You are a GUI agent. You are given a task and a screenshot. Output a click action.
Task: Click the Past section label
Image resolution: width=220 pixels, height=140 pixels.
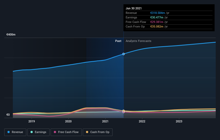point(118,41)
